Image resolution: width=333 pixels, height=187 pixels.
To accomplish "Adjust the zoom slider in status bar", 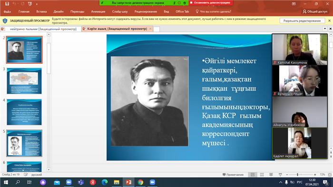I will (297, 175).
